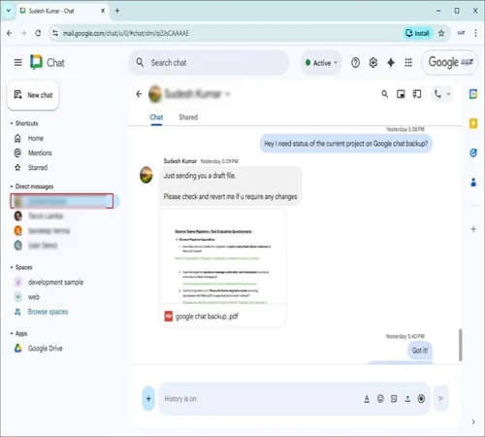Open a new browser tab

click(x=117, y=11)
